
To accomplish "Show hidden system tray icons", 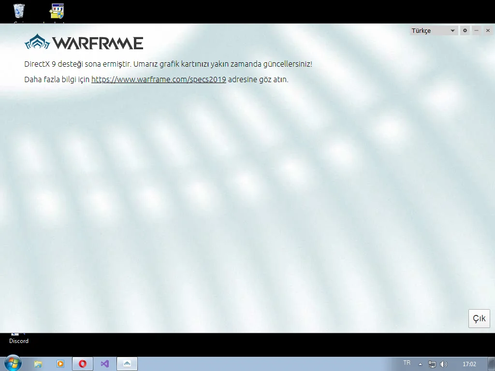I will pos(420,364).
